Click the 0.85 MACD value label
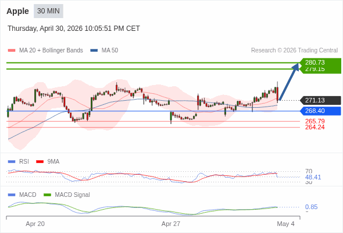This screenshot has width=343, height=233. (311, 207)
